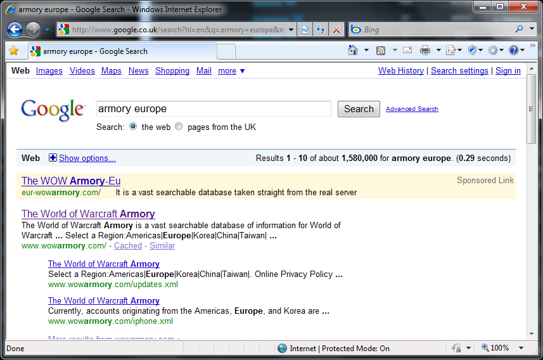This screenshot has height=360, width=543.
Task: Show more toolbar items via chevron
Action: point(533,46)
